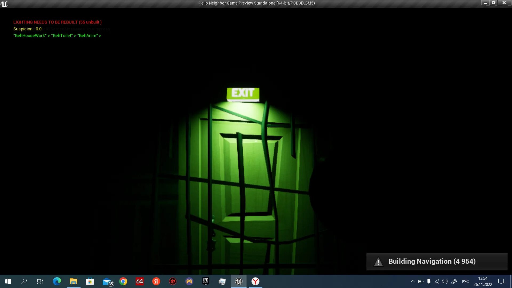Open the picture viewer taskbar icon

pos(222,281)
